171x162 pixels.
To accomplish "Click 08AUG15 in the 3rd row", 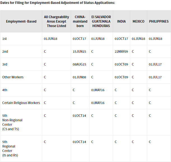I will (x=79, y=64).
